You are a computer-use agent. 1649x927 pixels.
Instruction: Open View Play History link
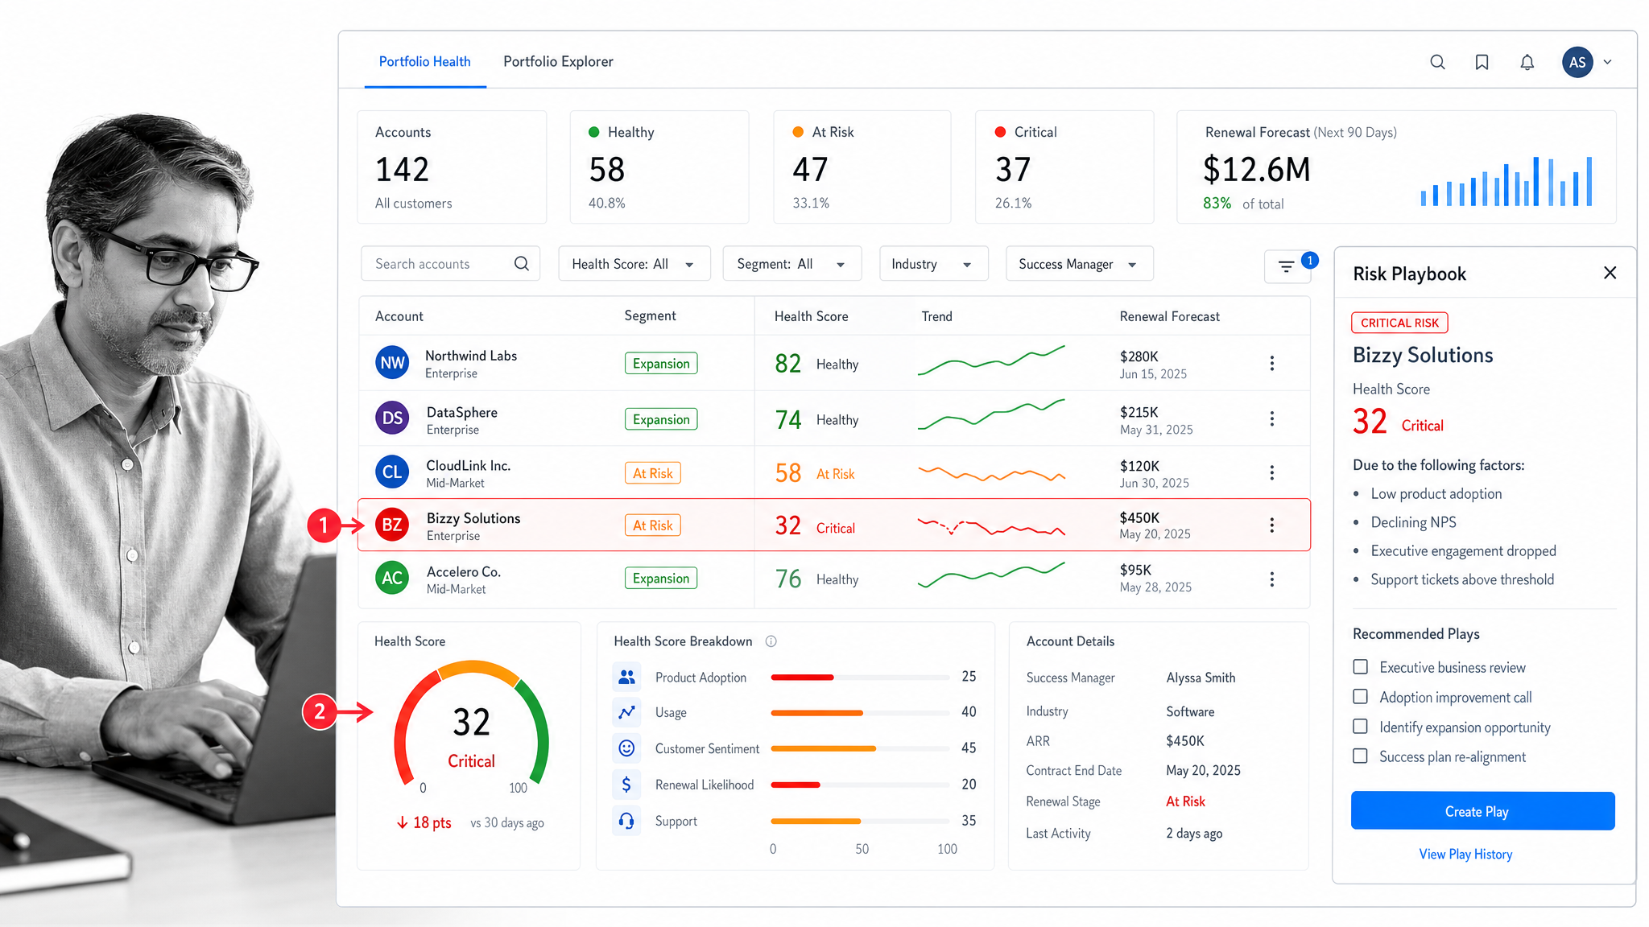coord(1465,854)
